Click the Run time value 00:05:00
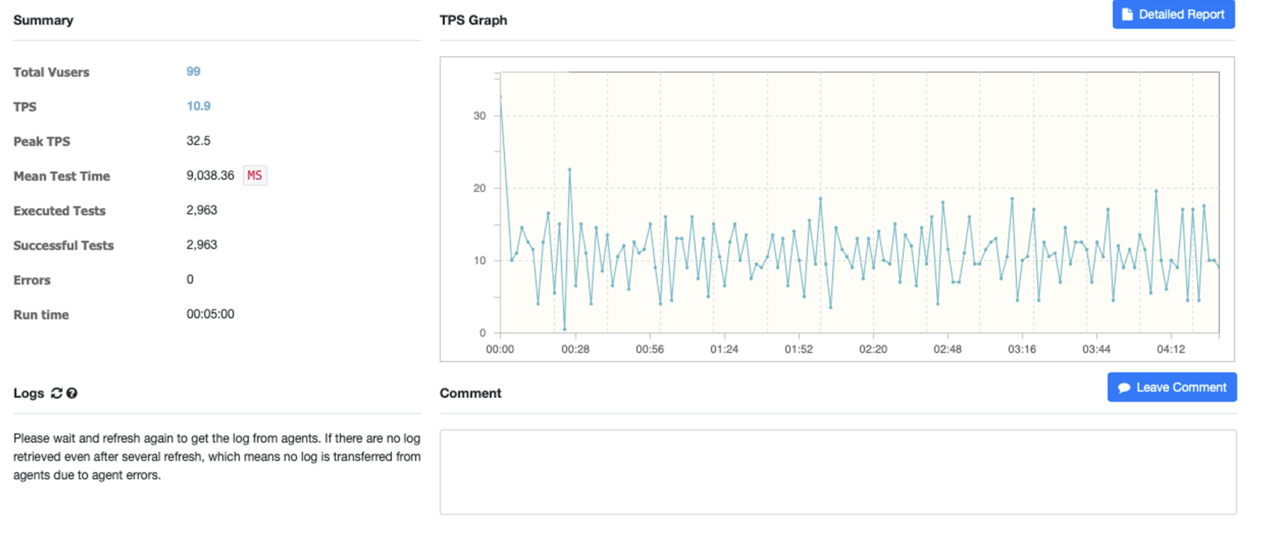Viewport: 1265px width, 535px height. [x=210, y=314]
